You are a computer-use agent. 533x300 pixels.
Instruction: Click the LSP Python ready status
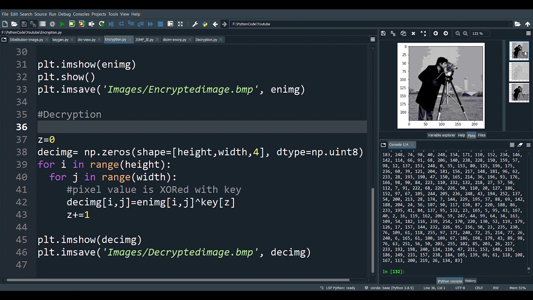338,288
